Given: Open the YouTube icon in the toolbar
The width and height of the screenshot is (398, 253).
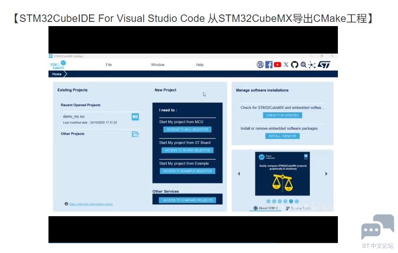Looking at the screenshot, I should (277, 65).
